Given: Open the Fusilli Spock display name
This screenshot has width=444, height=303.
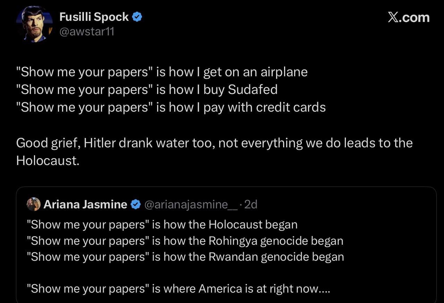Looking at the screenshot, I should click(94, 17).
